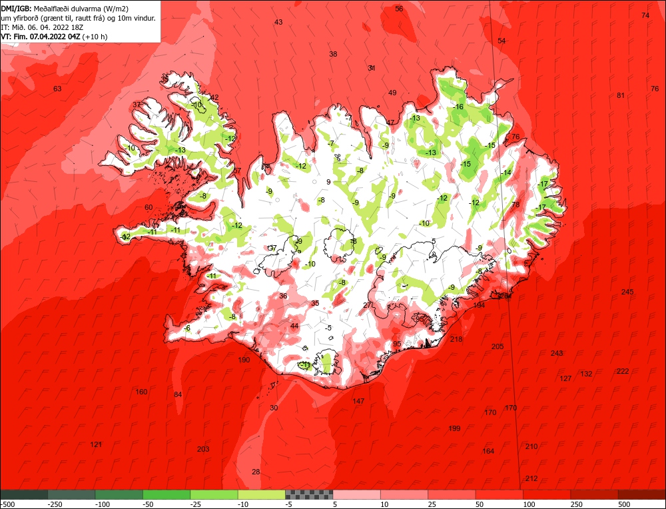Click the '50' legend label
Image resolution: width=666 pixels, height=509 pixels.
click(480, 504)
